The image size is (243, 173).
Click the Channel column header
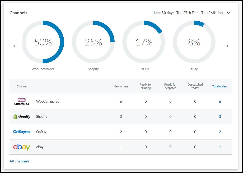[22, 86]
